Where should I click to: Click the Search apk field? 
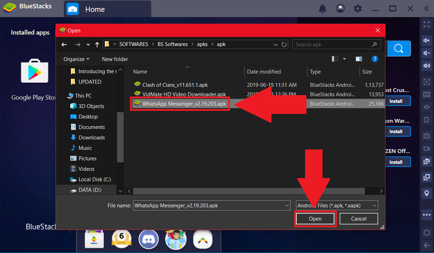point(337,45)
